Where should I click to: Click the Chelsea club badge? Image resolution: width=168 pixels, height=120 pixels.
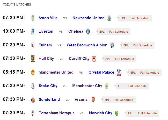(88, 32)
